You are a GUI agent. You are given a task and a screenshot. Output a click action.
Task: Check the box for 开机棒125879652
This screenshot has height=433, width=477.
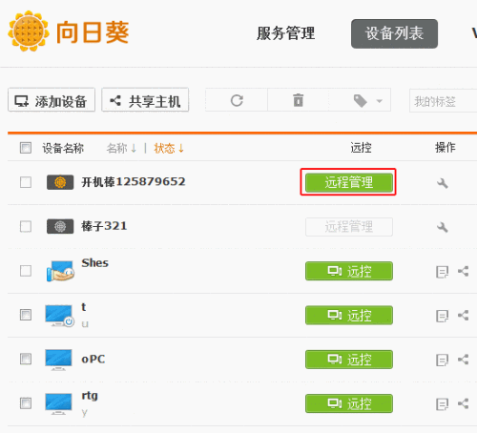[26, 182]
